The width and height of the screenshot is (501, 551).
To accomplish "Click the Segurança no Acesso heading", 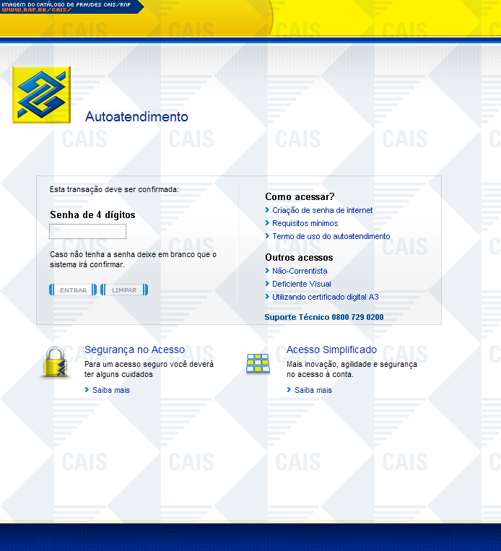I will click(x=134, y=350).
